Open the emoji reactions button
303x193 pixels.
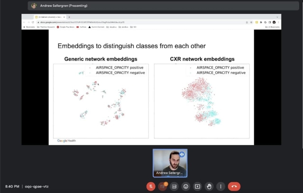click(x=186, y=186)
